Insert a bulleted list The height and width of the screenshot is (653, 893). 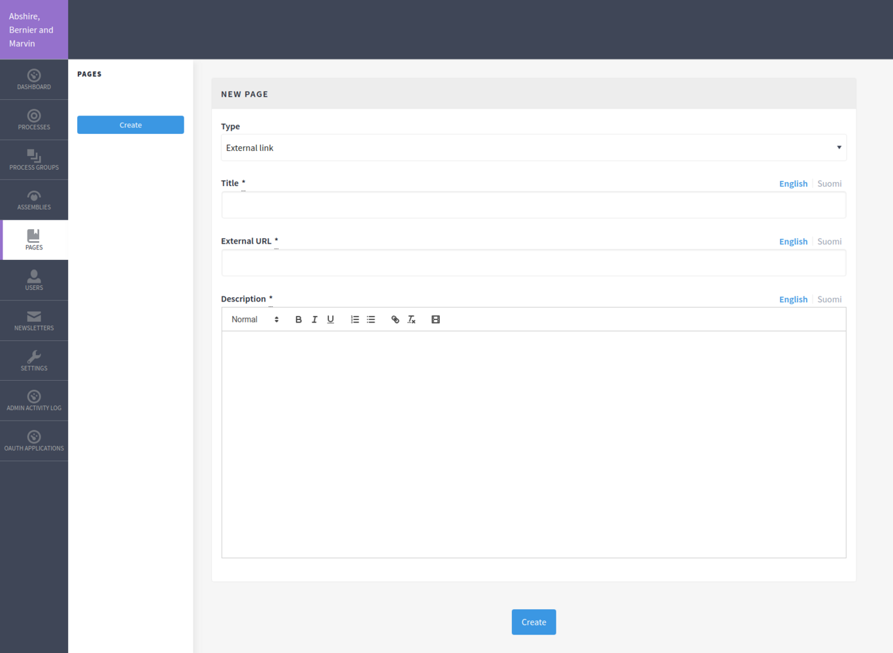pos(371,319)
